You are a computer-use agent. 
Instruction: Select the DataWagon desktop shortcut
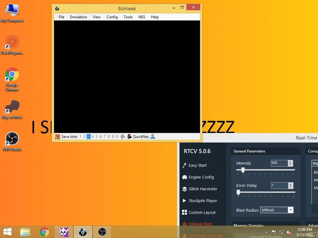12,45
